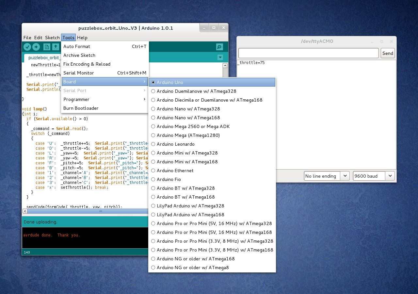
Task: Click the Verify checkmark toolbar icon
Action: tap(27, 47)
